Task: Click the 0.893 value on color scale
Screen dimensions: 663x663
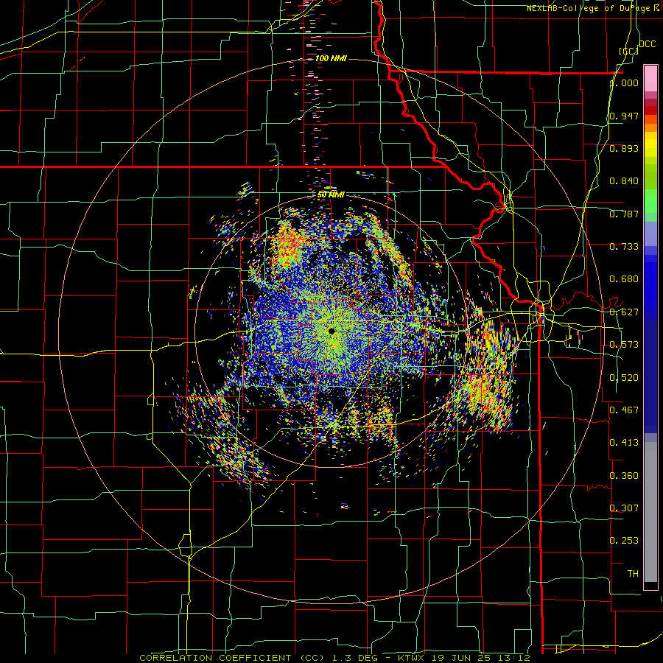Action: [x=624, y=148]
